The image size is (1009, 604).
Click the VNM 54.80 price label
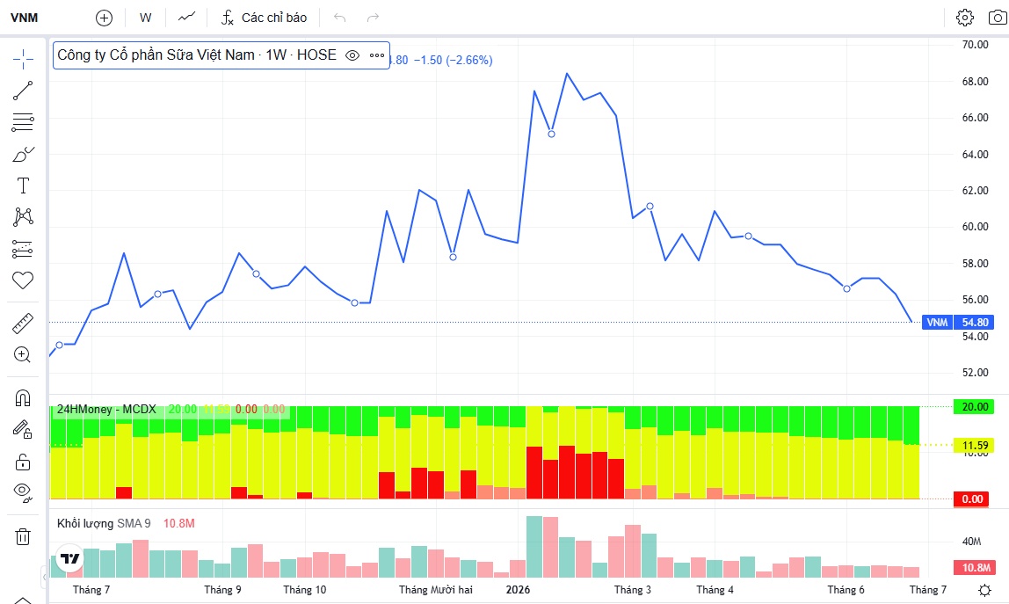tap(957, 322)
